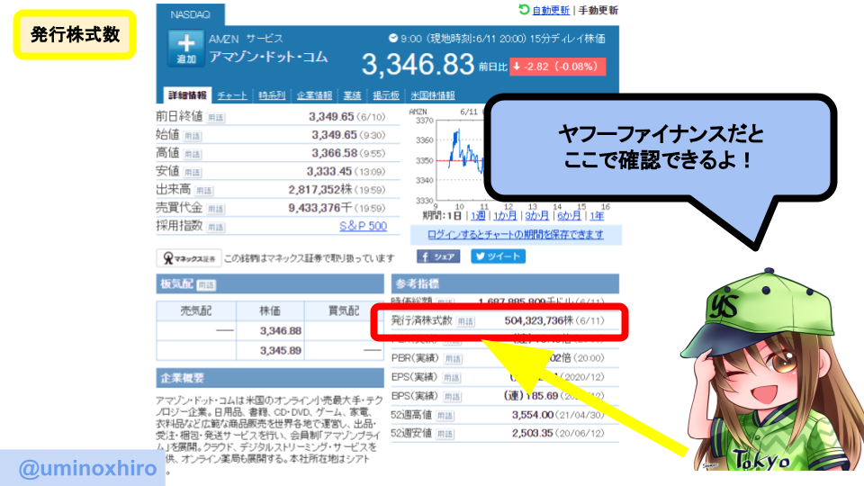Click the 用語 icon next to 板気配
The width and height of the screenshot is (864, 486).
tap(206, 285)
